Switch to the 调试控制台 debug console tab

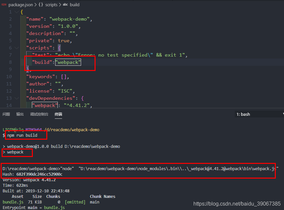39,114
